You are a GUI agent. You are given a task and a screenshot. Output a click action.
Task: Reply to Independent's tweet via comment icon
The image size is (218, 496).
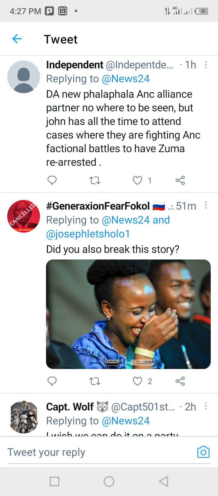(52, 180)
